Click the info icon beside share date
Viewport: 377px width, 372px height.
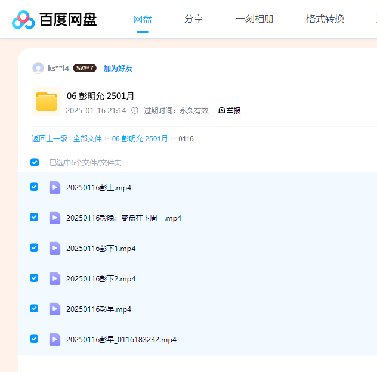tap(135, 110)
